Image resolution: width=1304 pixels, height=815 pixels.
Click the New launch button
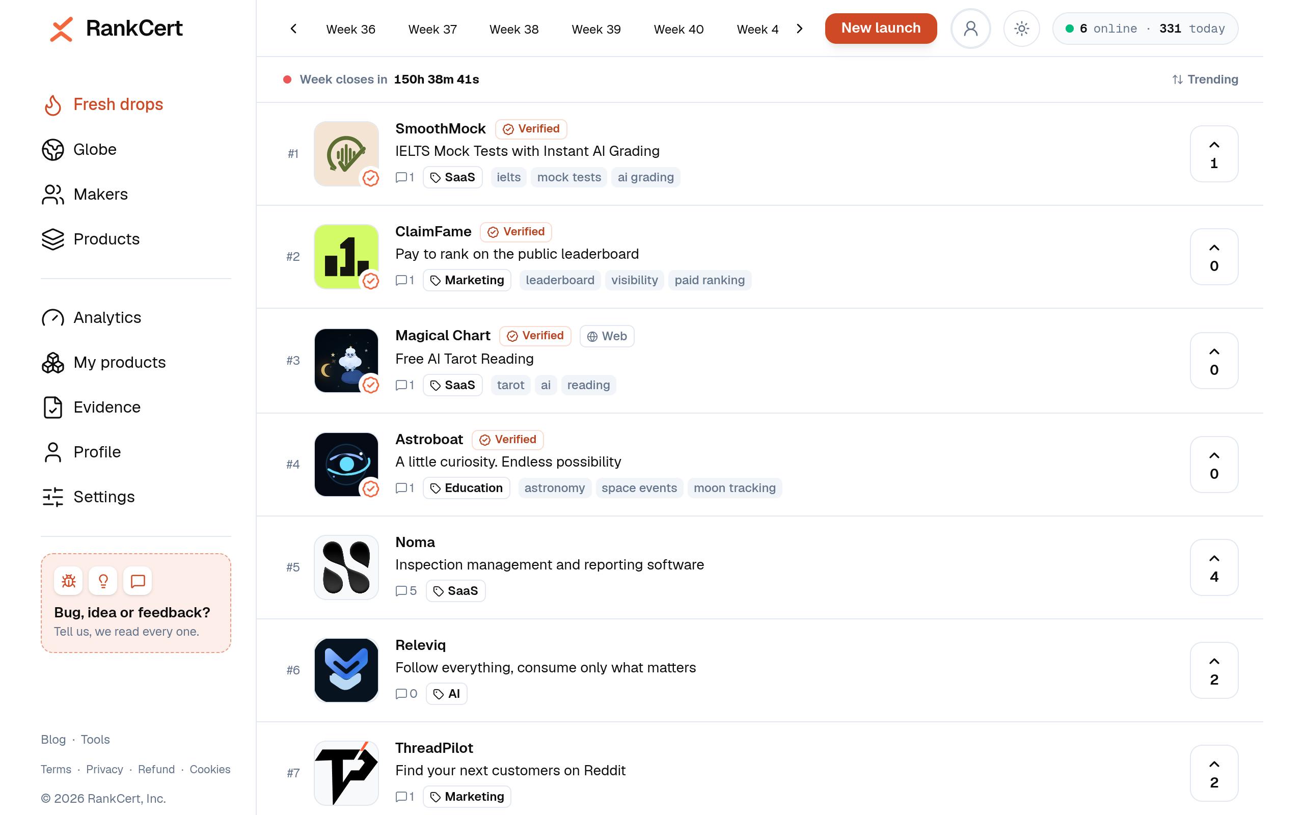(881, 28)
